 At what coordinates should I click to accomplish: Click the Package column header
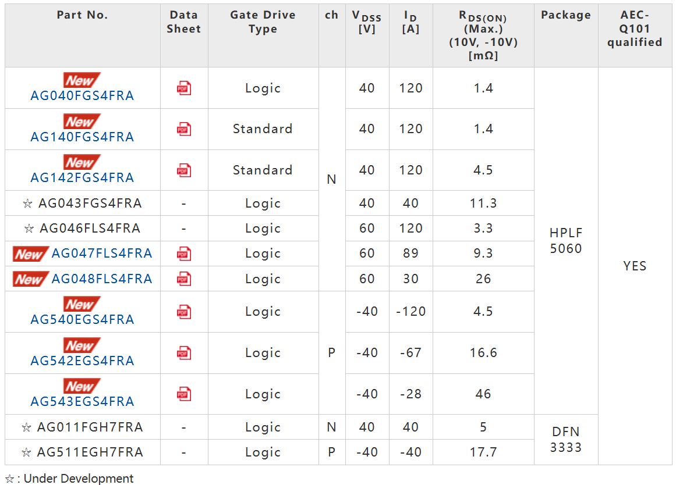(x=565, y=16)
